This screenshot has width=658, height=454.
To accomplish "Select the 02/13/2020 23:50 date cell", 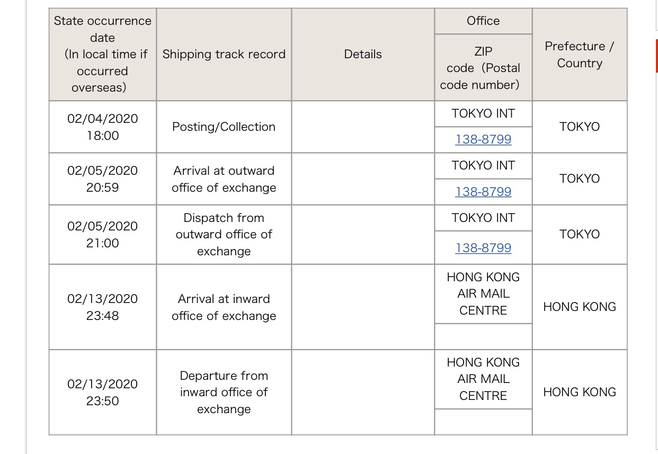I will [103, 393].
